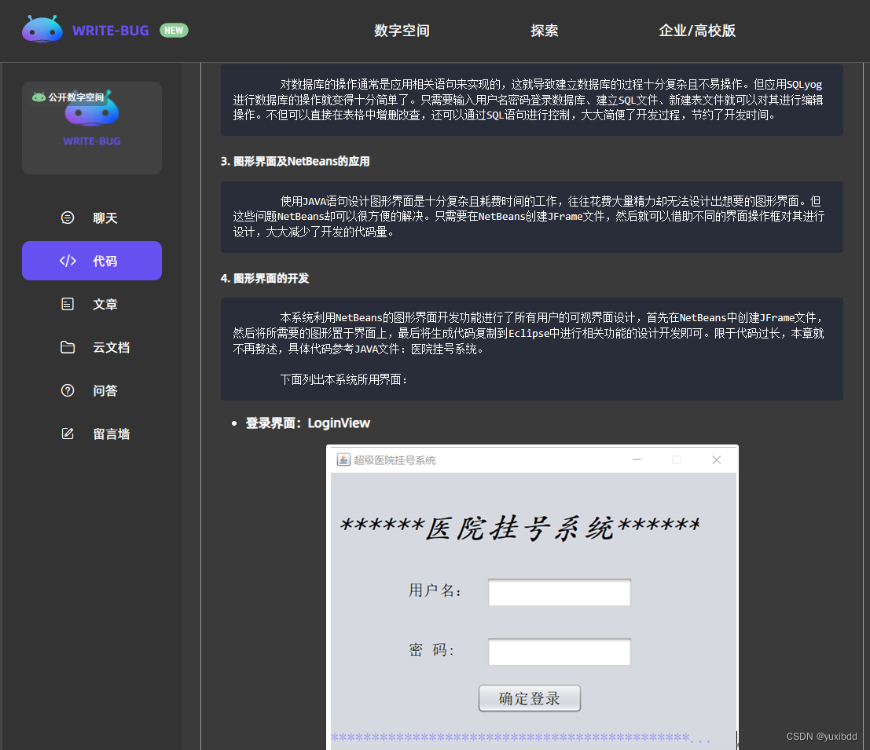Click into the 密码 password field

pos(559,652)
